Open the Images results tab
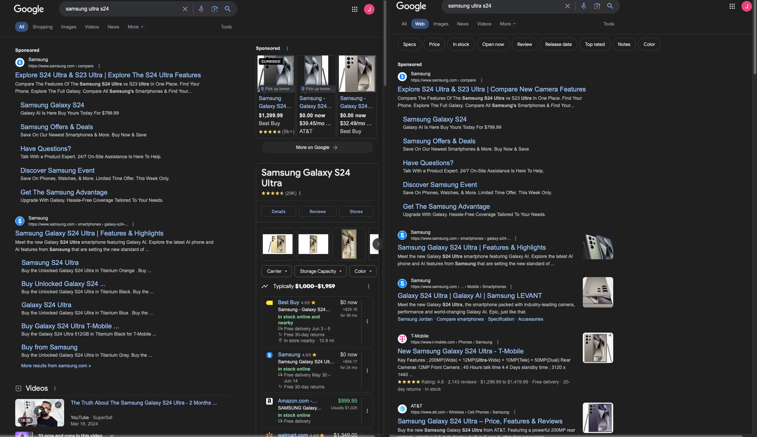Screen dimensions: 757x437 [69, 27]
